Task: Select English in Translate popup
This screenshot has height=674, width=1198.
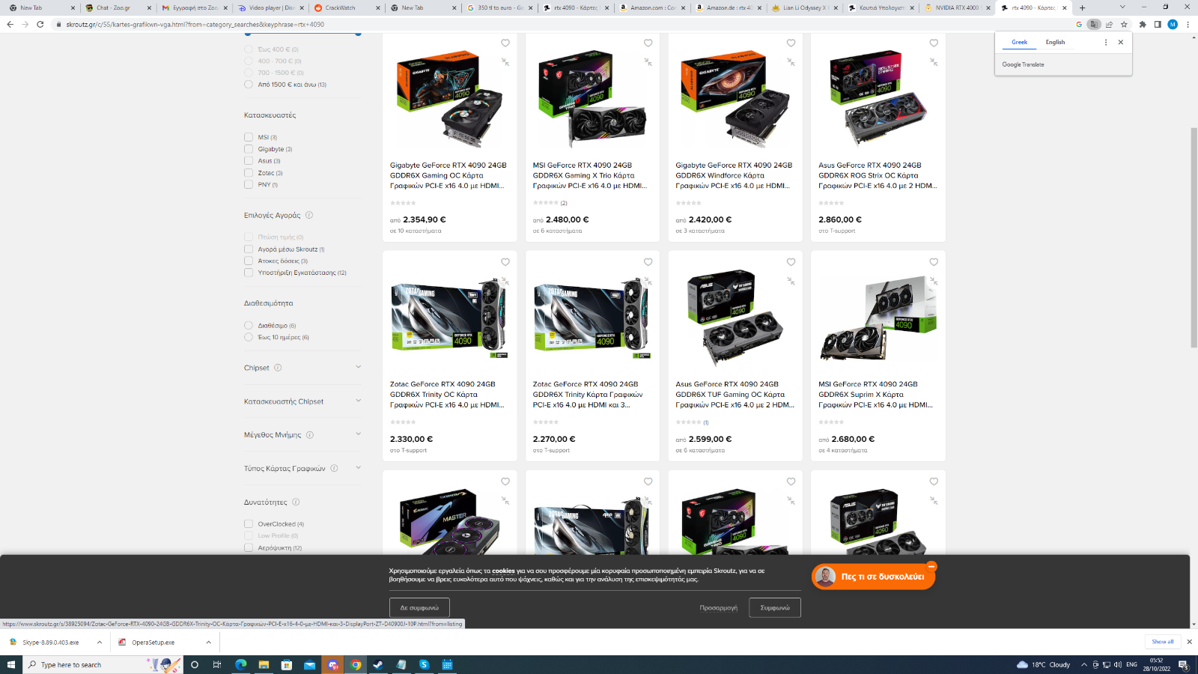Action: click(1055, 43)
